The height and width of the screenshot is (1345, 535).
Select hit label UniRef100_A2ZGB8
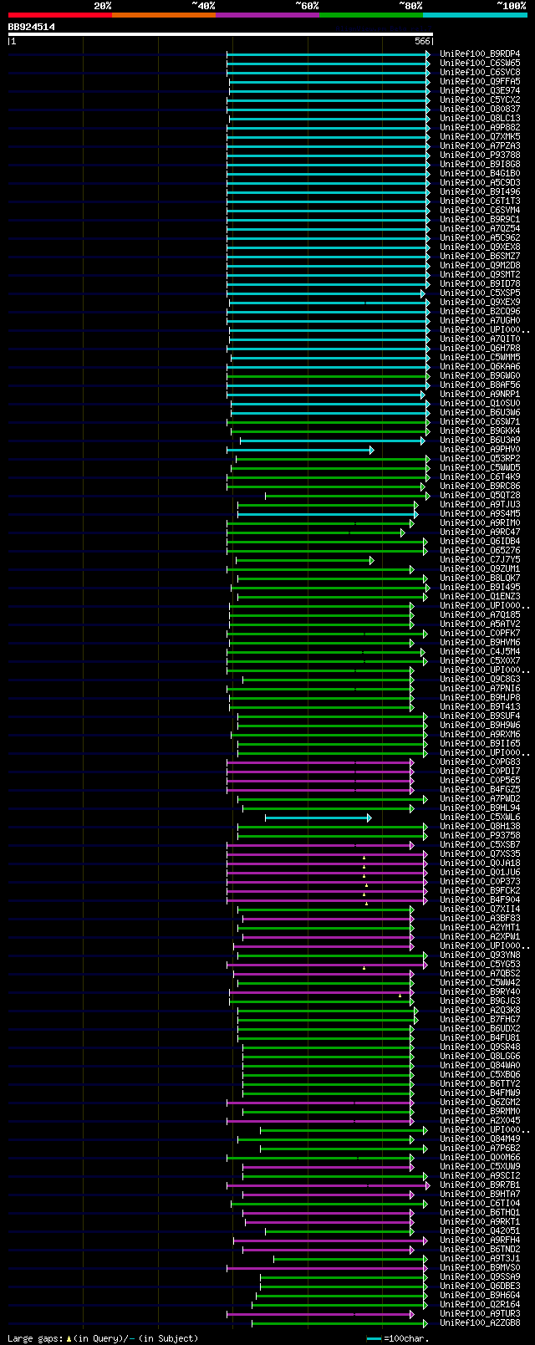click(480, 1322)
